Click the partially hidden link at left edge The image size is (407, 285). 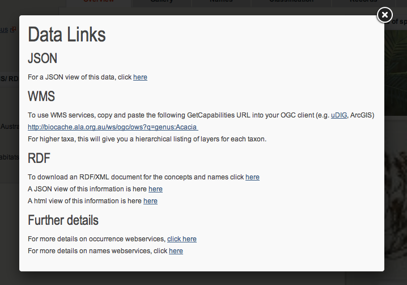3,30
